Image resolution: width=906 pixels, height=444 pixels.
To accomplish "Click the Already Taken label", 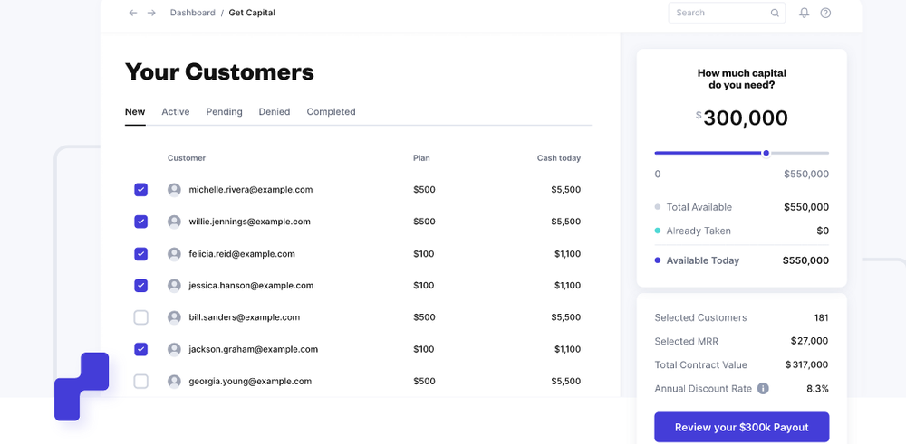I will click(x=699, y=231).
